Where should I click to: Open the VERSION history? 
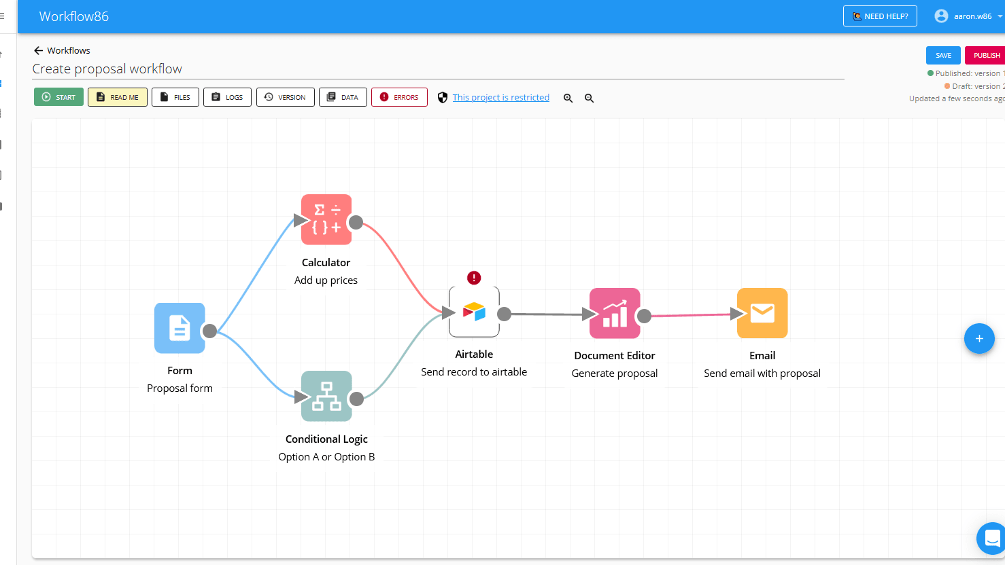(x=286, y=97)
